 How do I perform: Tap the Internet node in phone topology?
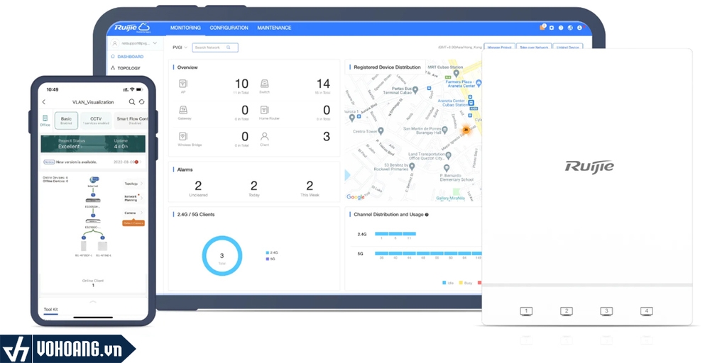coord(93,181)
